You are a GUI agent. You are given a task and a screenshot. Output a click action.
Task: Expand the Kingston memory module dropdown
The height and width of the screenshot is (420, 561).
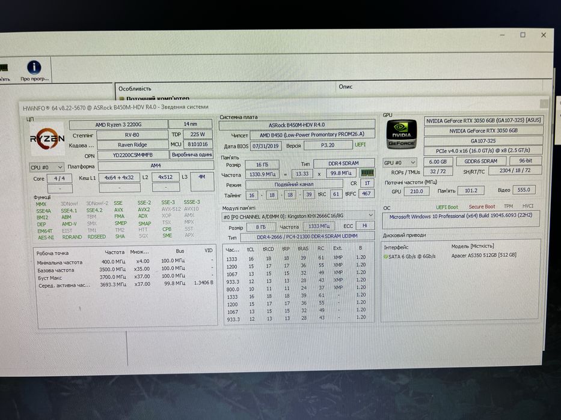298,216
